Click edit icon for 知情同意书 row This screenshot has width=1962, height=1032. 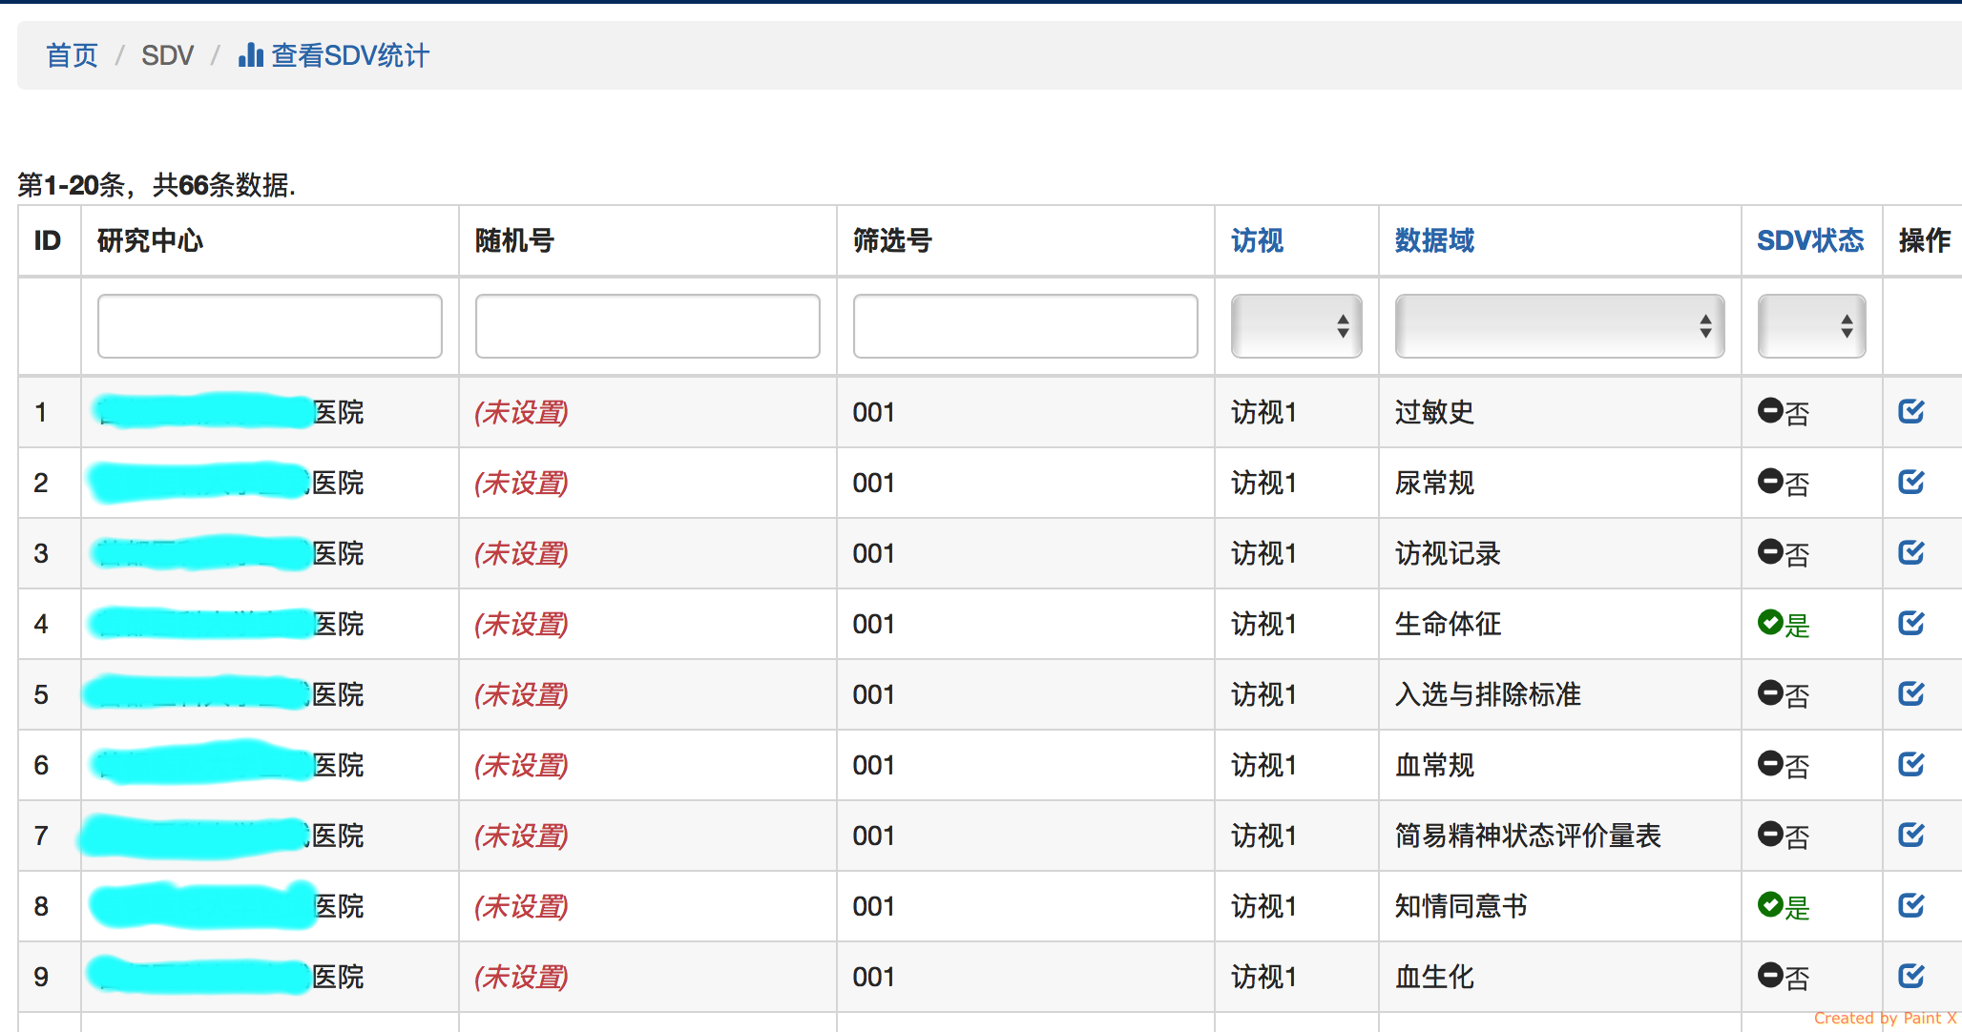coord(1910,905)
